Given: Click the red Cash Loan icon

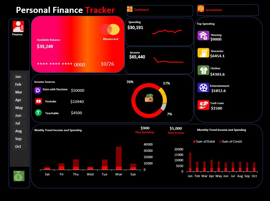Looking at the screenshot, I should click(x=203, y=105).
